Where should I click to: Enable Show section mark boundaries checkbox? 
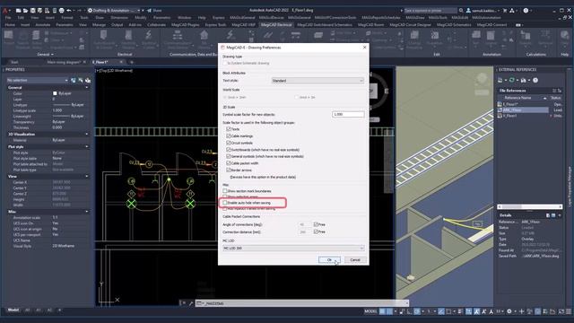coord(225,191)
